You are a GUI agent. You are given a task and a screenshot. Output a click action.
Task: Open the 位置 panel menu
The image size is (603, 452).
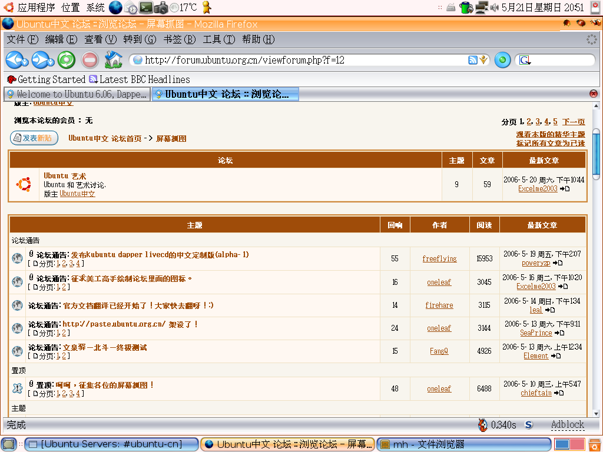[x=71, y=7]
